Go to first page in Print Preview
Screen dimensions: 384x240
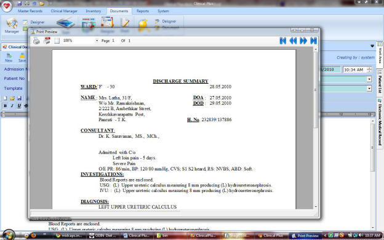283,41
